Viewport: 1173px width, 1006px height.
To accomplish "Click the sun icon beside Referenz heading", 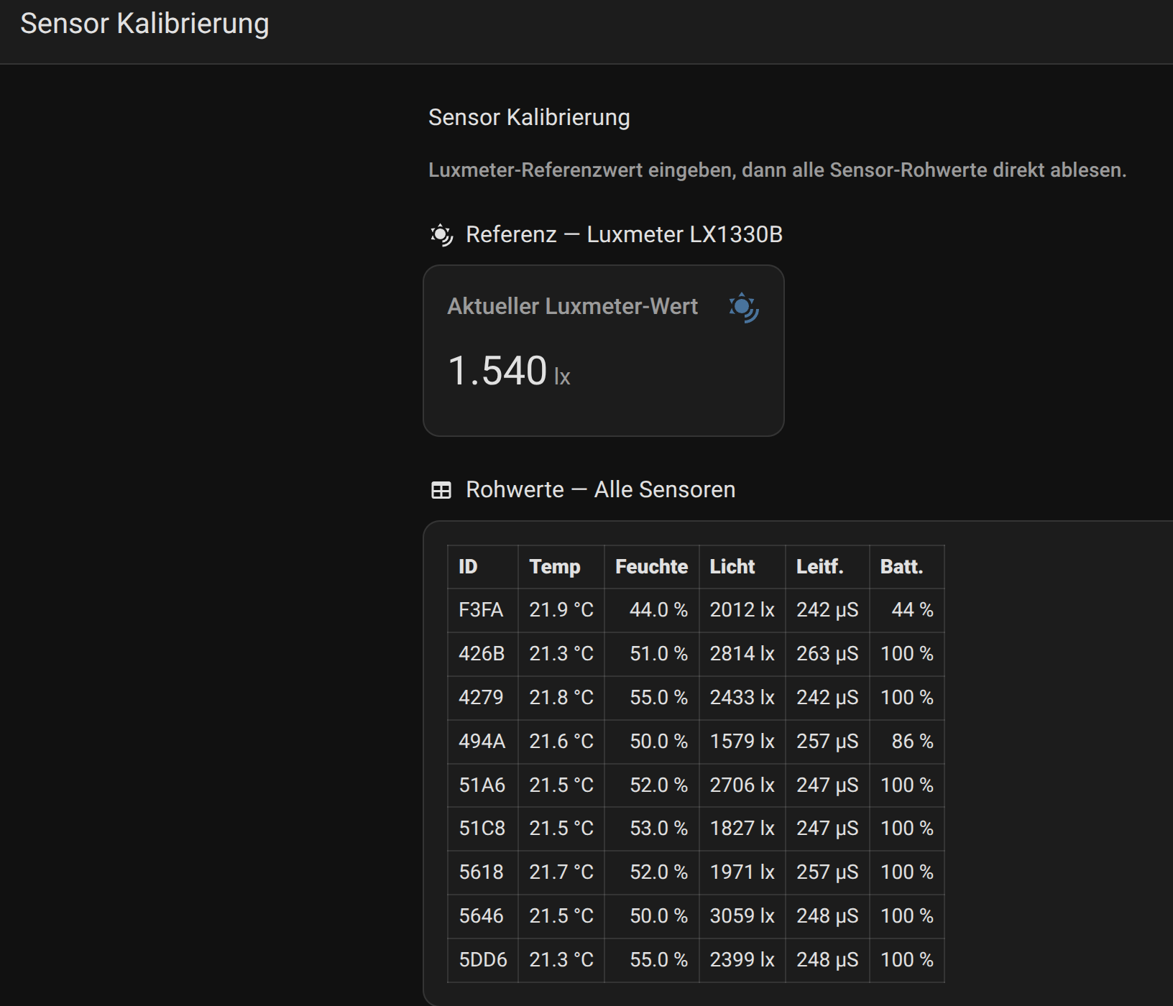I will pos(441,235).
